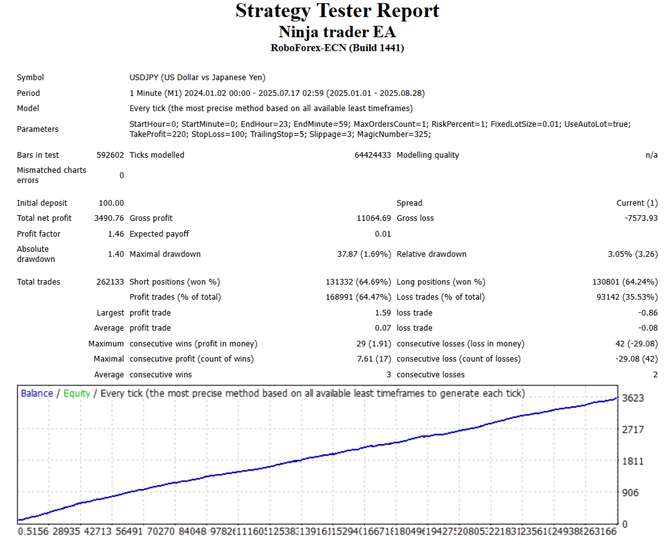Click Loss trades value '93142 (35.53%)'

click(x=627, y=297)
